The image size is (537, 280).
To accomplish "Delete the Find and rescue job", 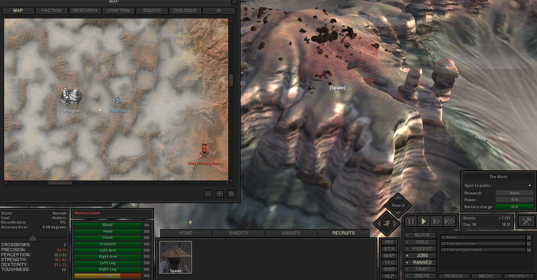I will 529,243.
